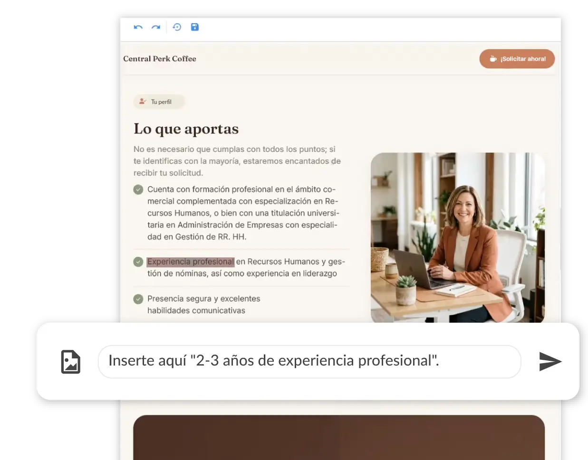The image size is (588, 460).
Task: Click the Central Perk Coffee logo text
Action: point(160,59)
